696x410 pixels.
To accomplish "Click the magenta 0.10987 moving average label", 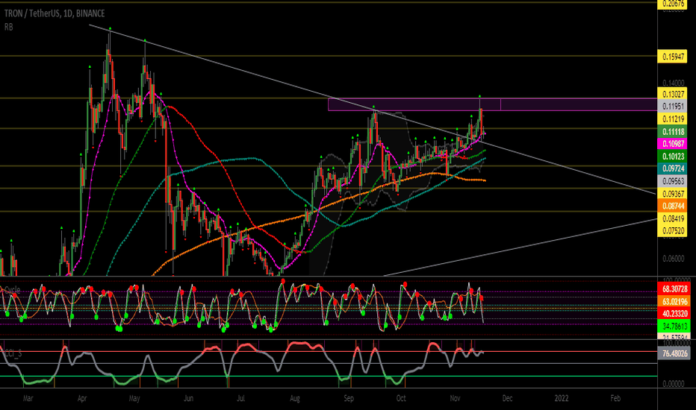I will [x=672, y=144].
